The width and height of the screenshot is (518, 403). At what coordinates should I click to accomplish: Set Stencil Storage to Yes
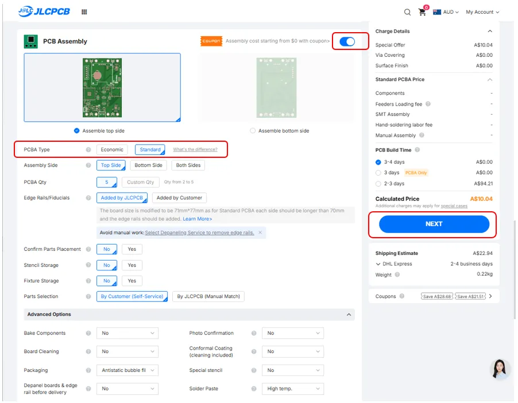click(x=132, y=265)
